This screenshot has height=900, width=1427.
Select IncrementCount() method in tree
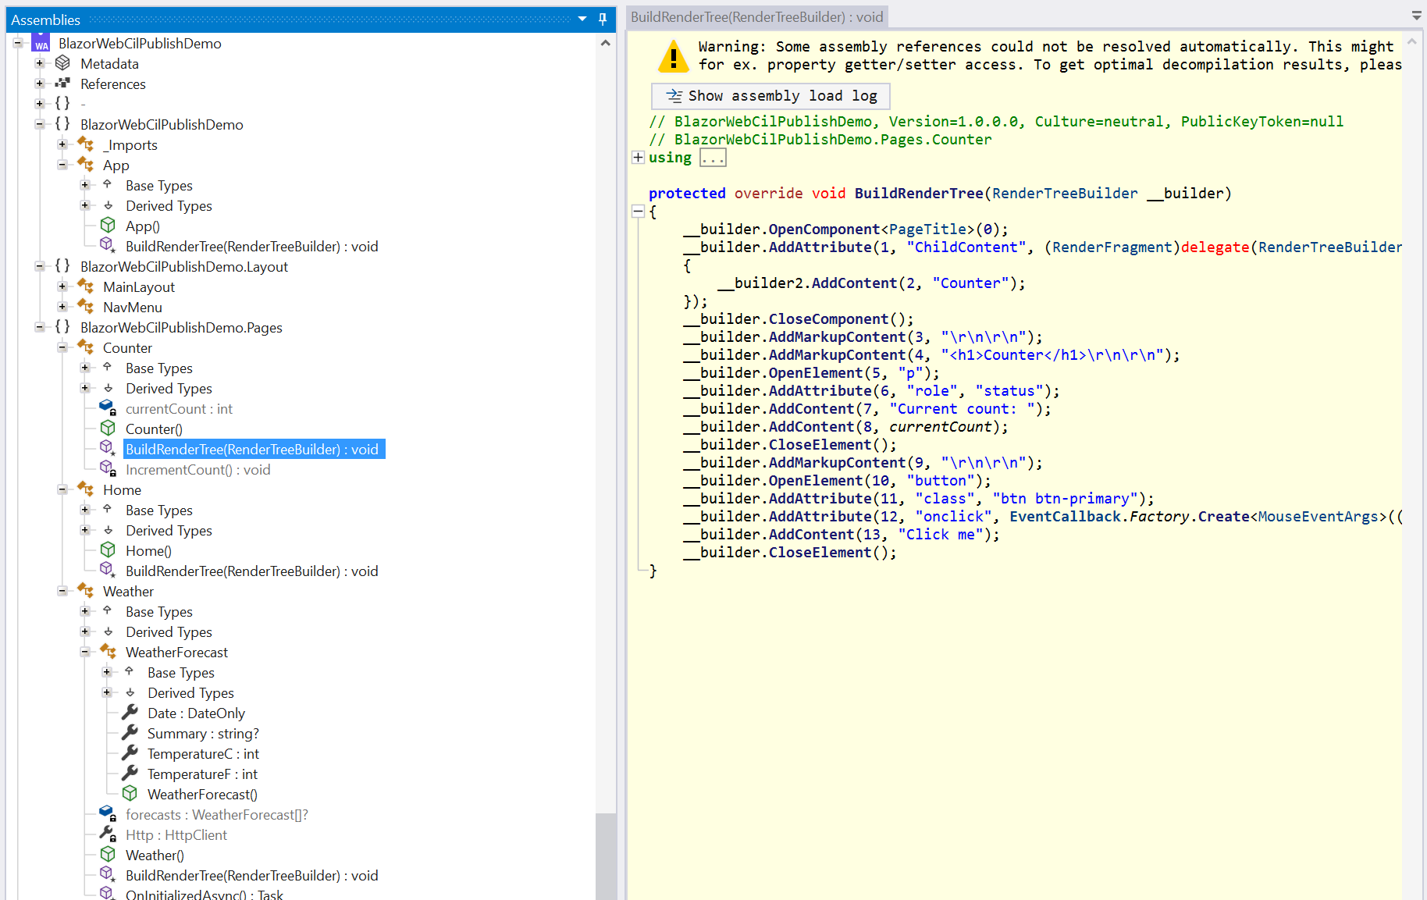pos(198,469)
